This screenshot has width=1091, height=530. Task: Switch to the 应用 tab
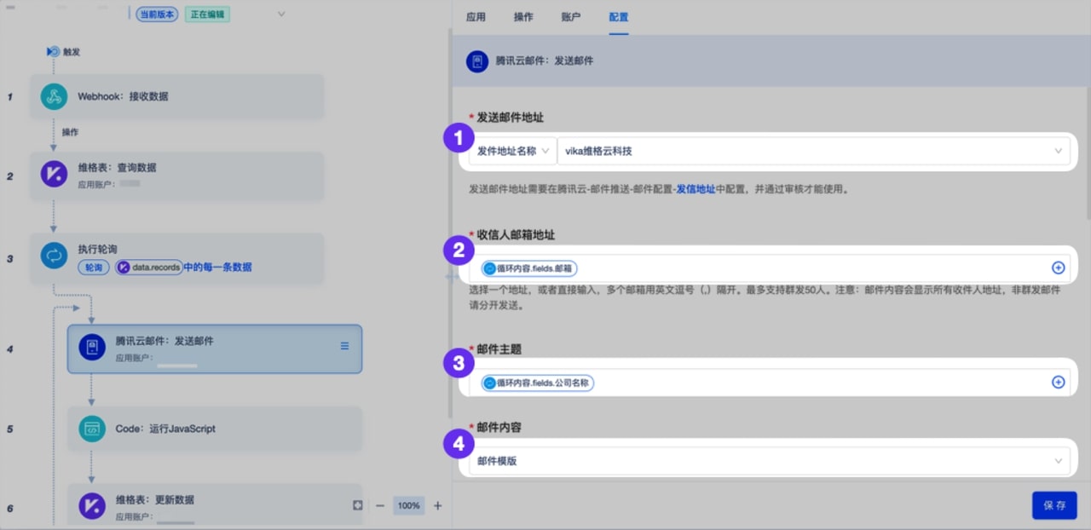tap(475, 16)
